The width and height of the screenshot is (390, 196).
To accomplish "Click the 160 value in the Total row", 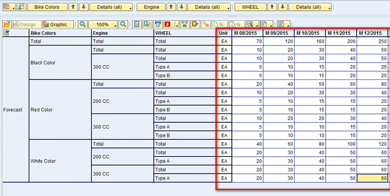I will (x=310, y=41).
